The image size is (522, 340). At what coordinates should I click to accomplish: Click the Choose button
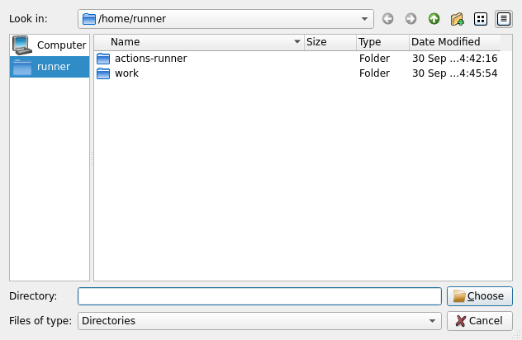pos(480,296)
